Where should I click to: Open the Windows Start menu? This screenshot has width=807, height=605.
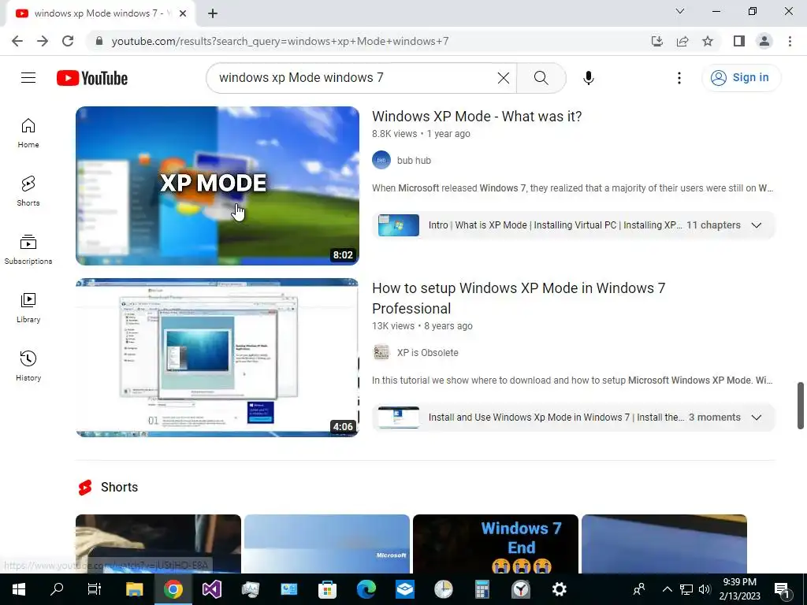click(19, 589)
